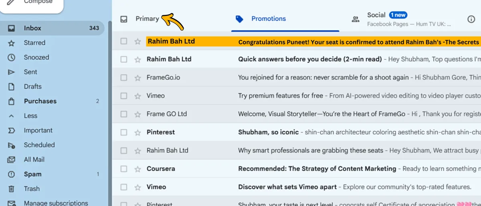Open Manage subscriptions link
Image resolution: width=481 pixels, height=206 pixels.
[x=56, y=203]
